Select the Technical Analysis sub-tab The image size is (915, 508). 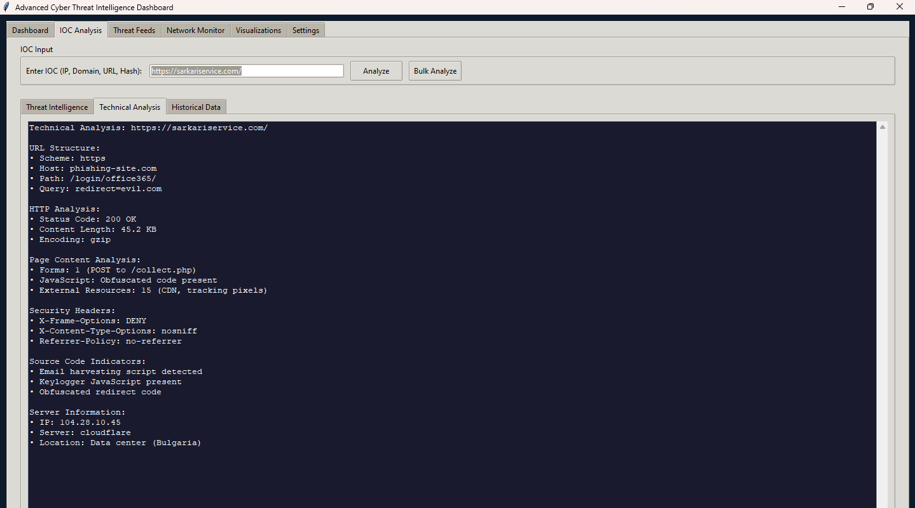point(130,107)
